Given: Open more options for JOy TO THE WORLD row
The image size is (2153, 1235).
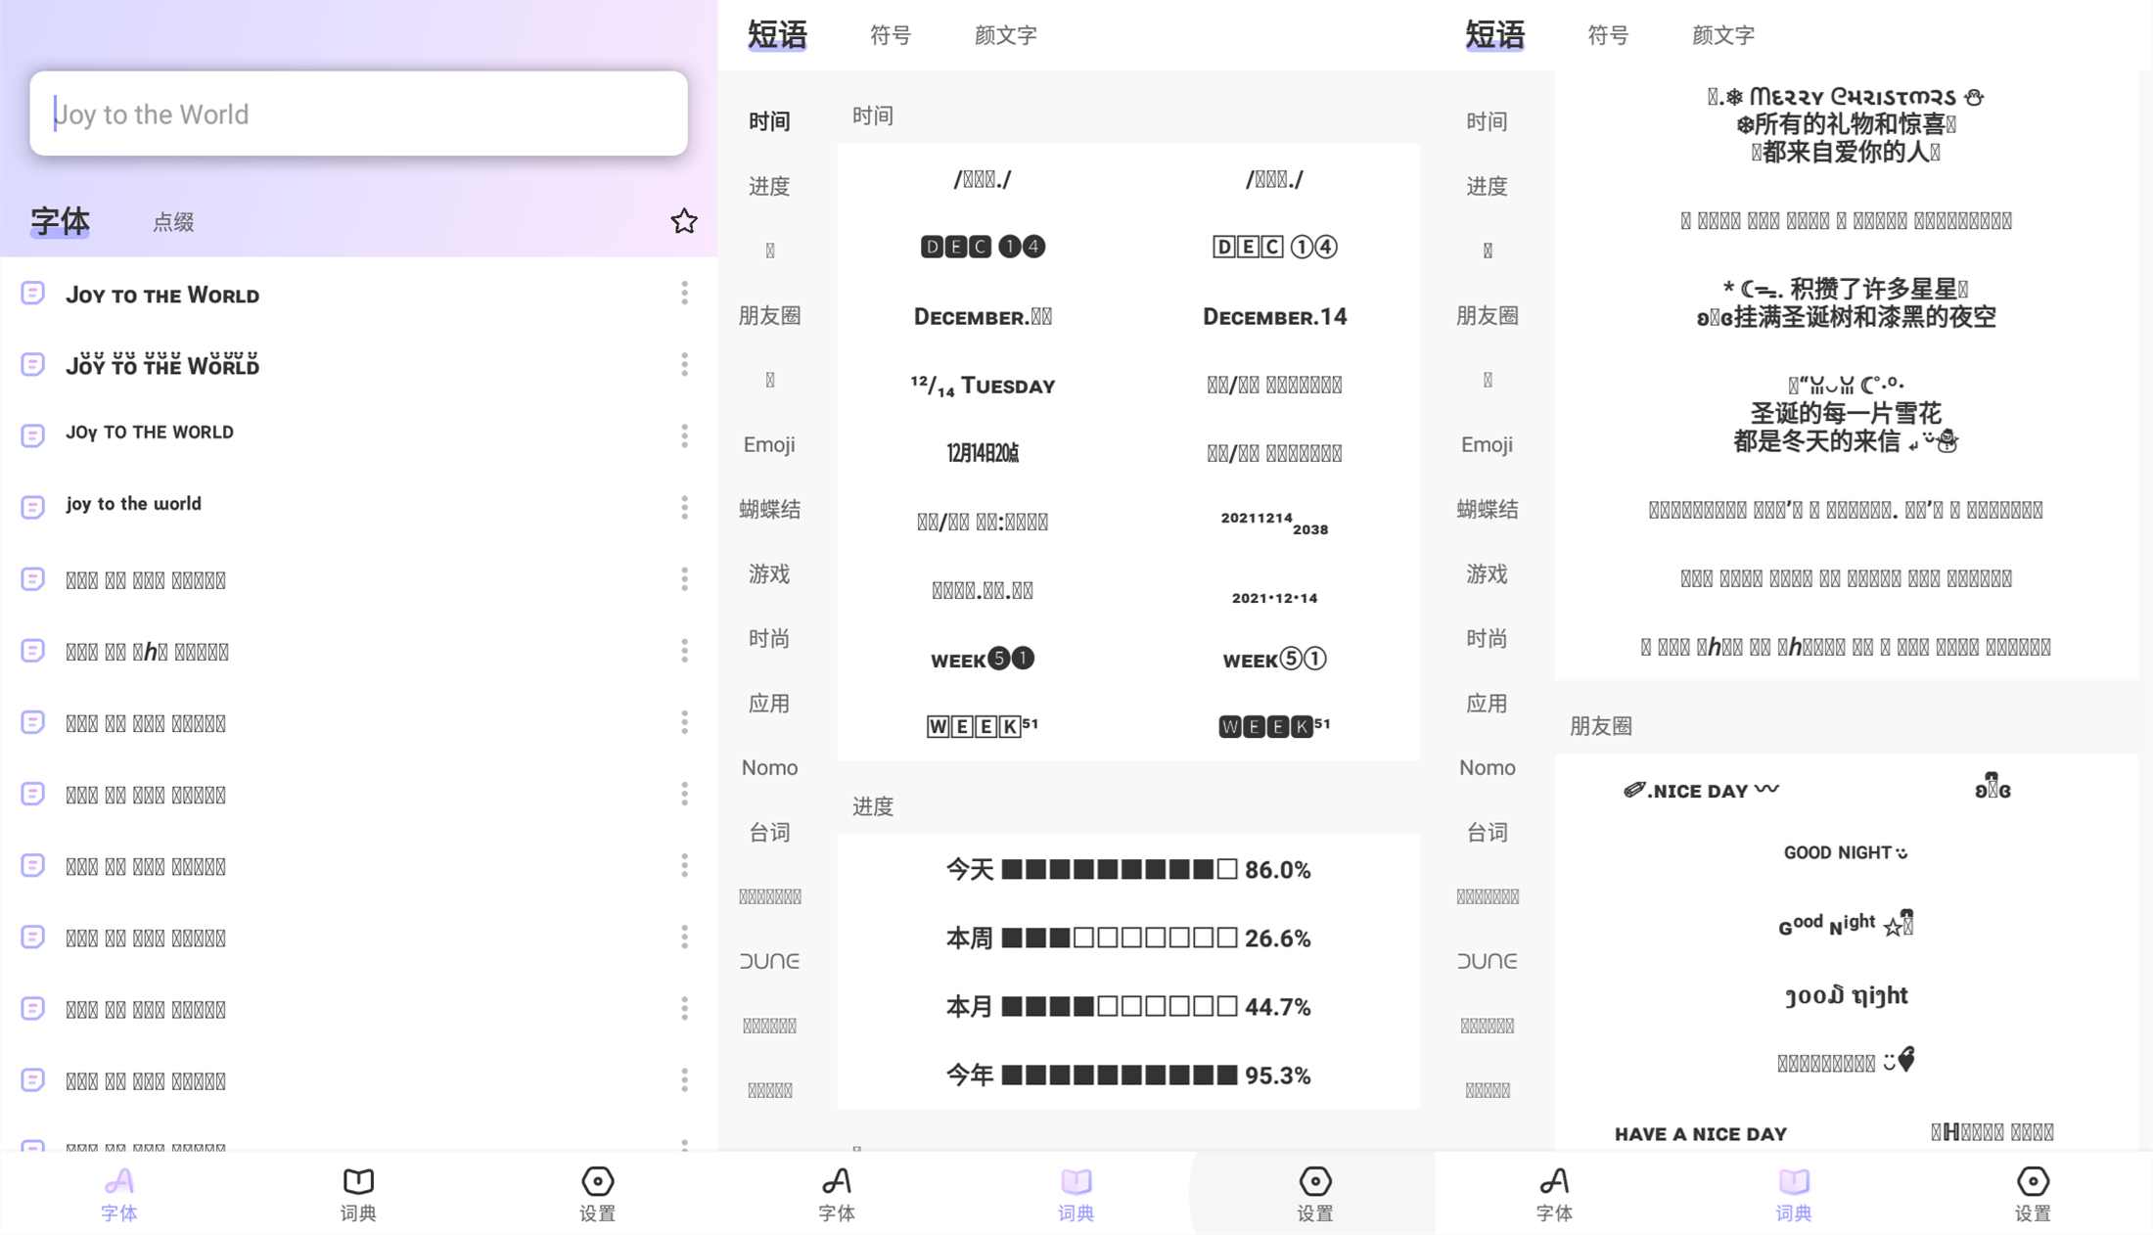Looking at the screenshot, I should click(684, 435).
